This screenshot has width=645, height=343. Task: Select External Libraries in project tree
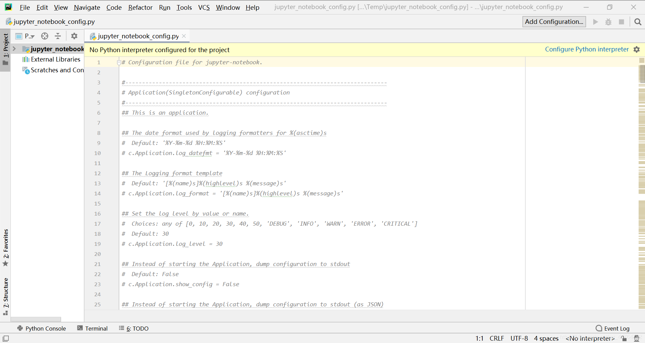[x=55, y=59]
